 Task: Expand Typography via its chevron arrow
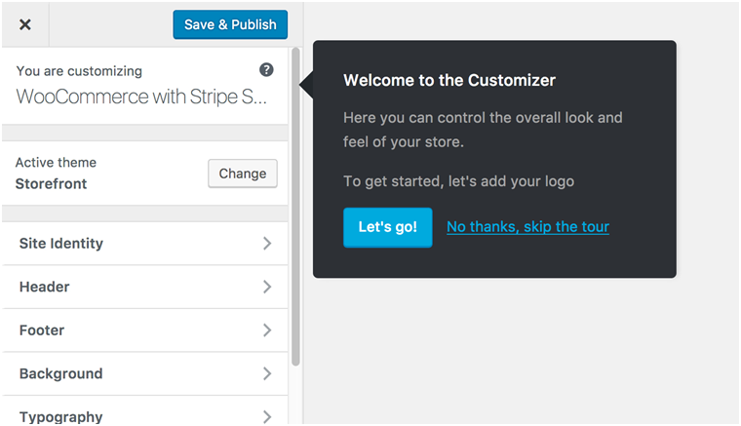267,416
